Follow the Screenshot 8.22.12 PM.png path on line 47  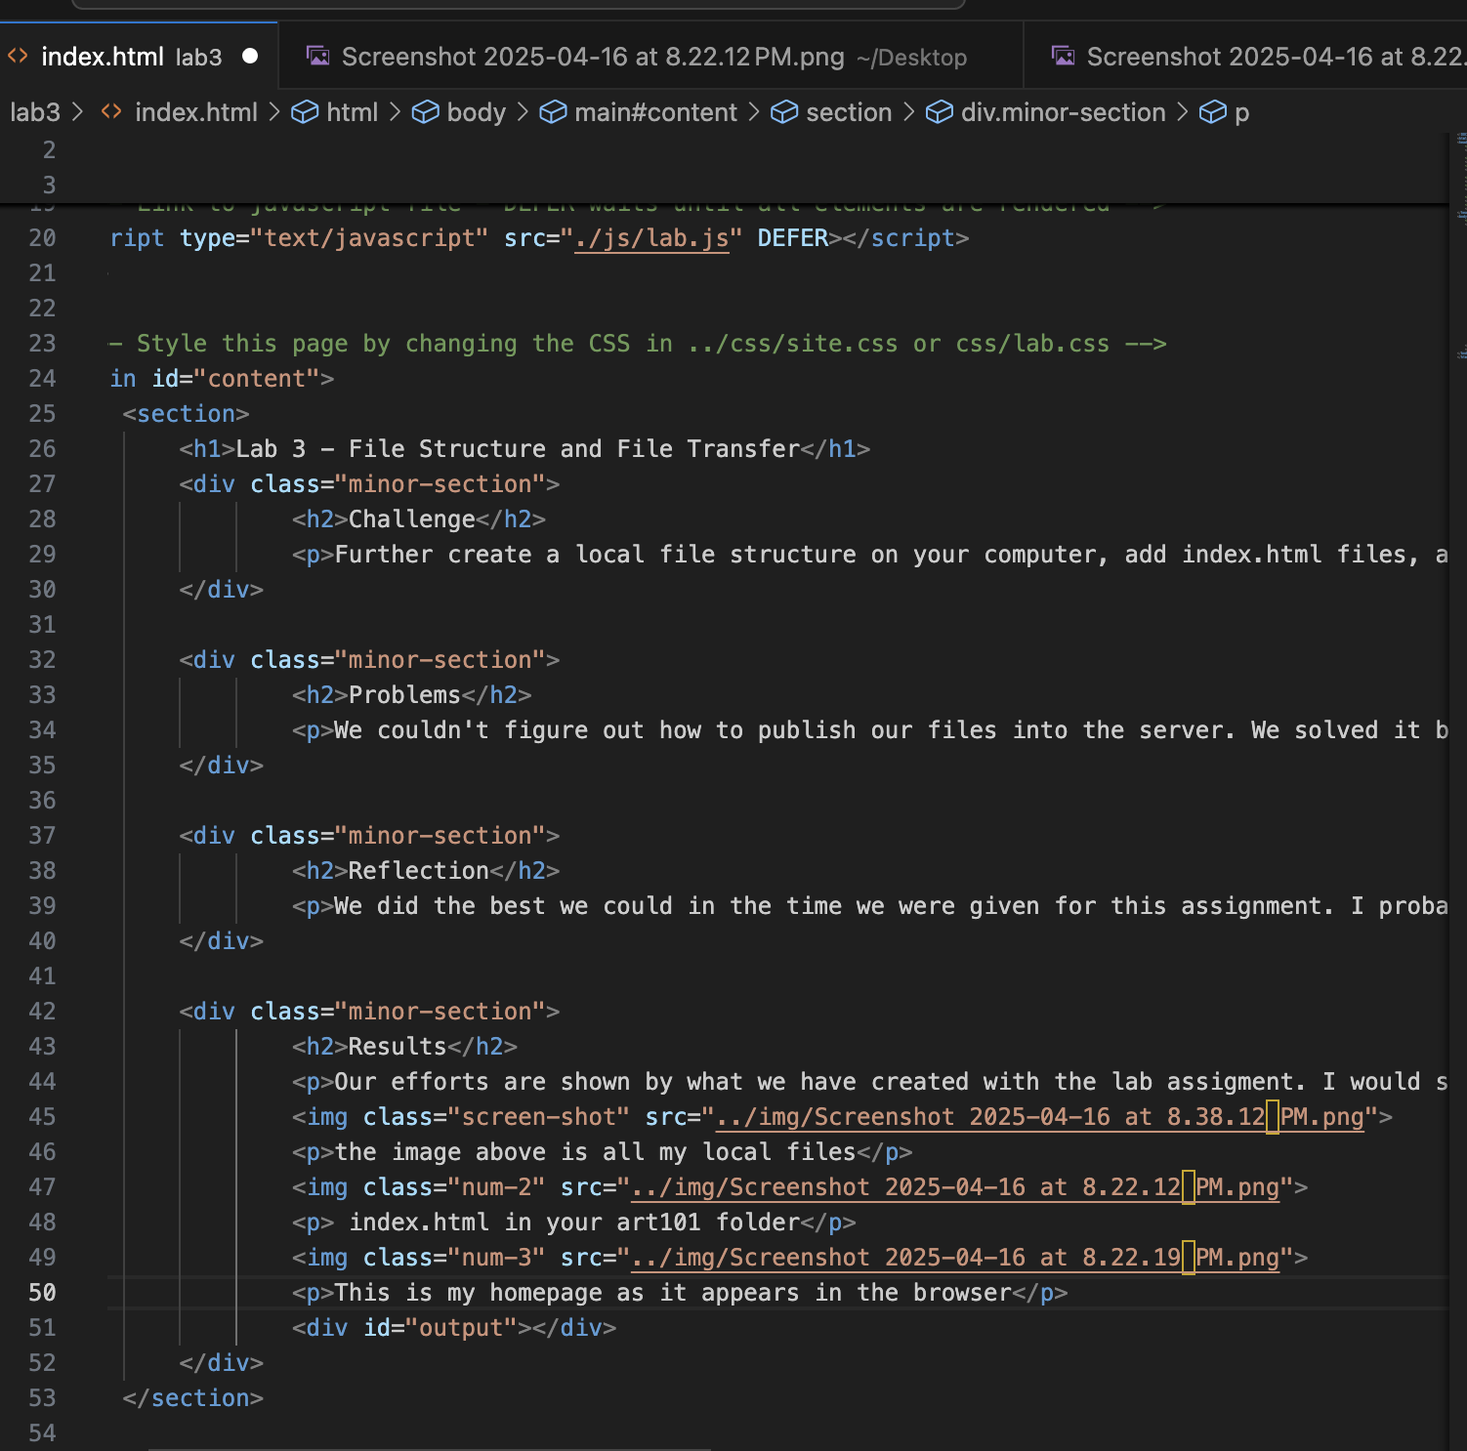[x=955, y=1187]
